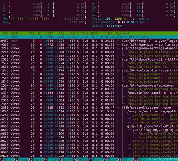
Task: Click the Tasks count 192
Action: pyautogui.click(x=107, y=19)
